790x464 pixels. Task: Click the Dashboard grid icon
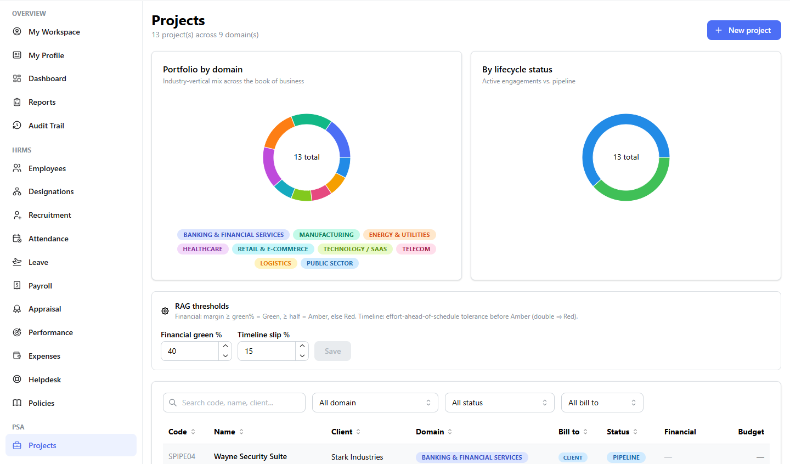(x=17, y=78)
